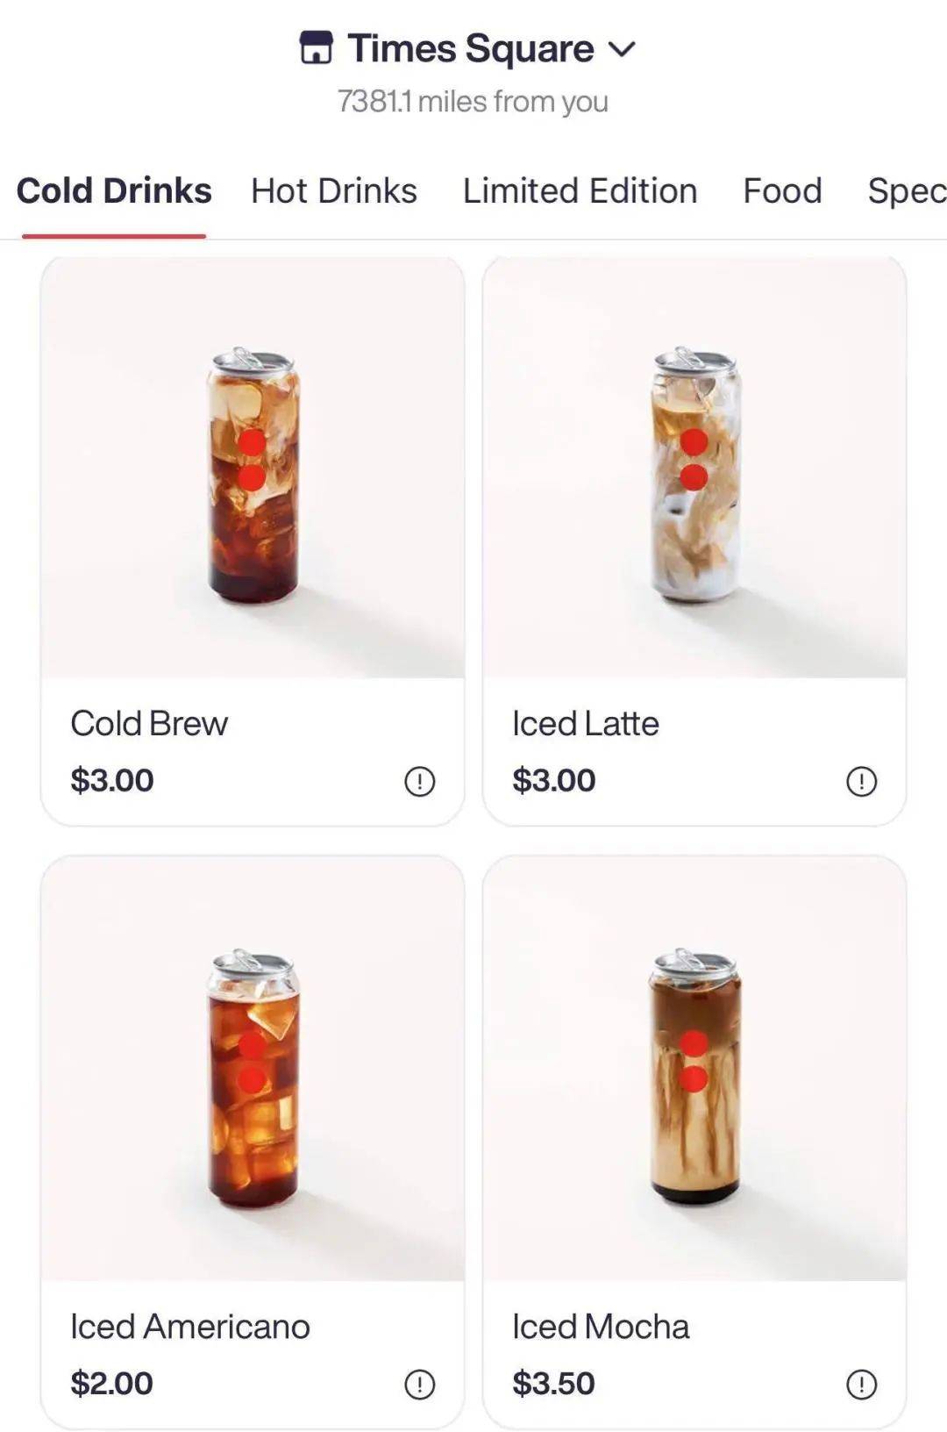Click the Cold Brew product name
This screenshot has width=947, height=1432.
click(x=149, y=724)
